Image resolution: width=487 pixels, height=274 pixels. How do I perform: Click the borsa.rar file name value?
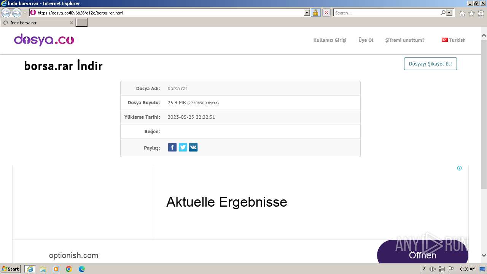pyautogui.click(x=177, y=88)
